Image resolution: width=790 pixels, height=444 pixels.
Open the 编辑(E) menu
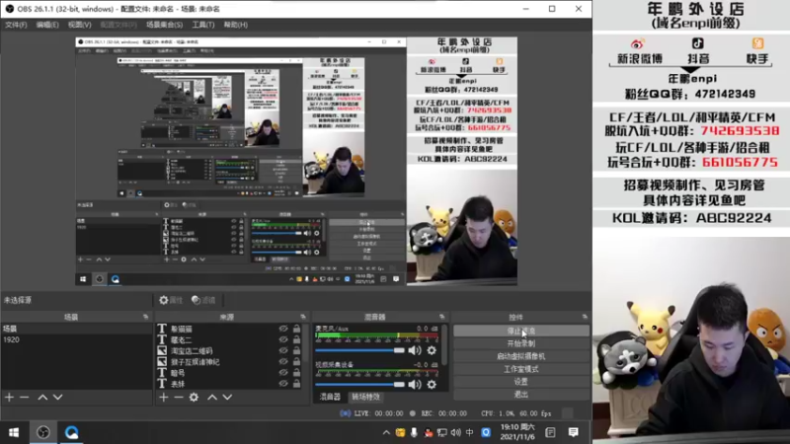(x=46, y=25)
